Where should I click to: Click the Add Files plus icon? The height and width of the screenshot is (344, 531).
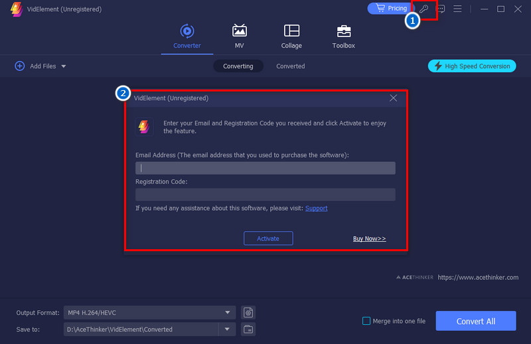19,66
